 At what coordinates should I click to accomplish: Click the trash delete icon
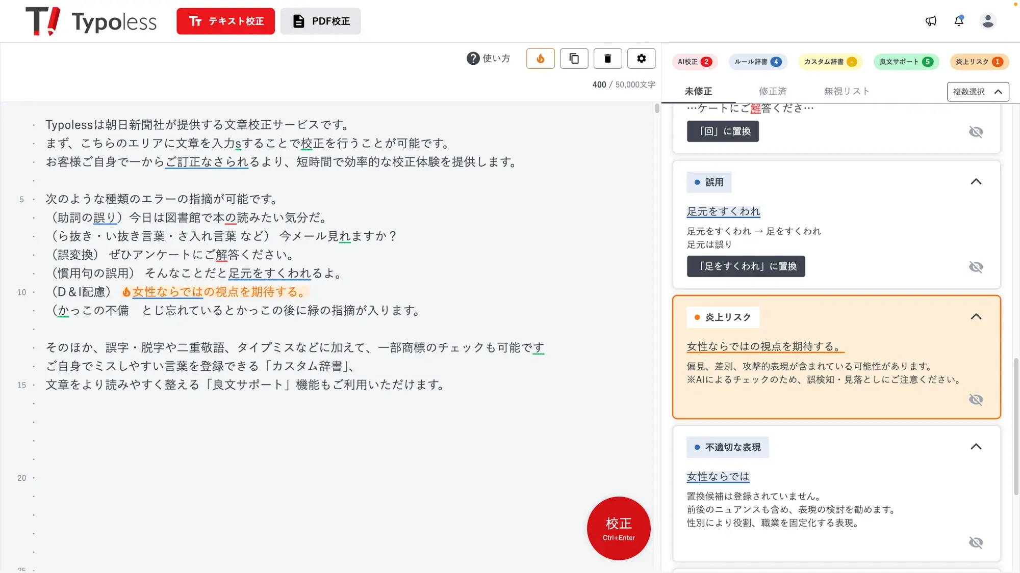pos(607,59)
